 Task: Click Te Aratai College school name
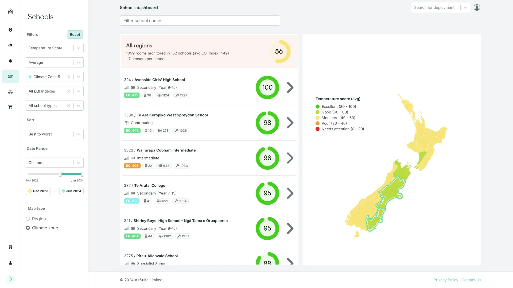click(x=150, y=186)
